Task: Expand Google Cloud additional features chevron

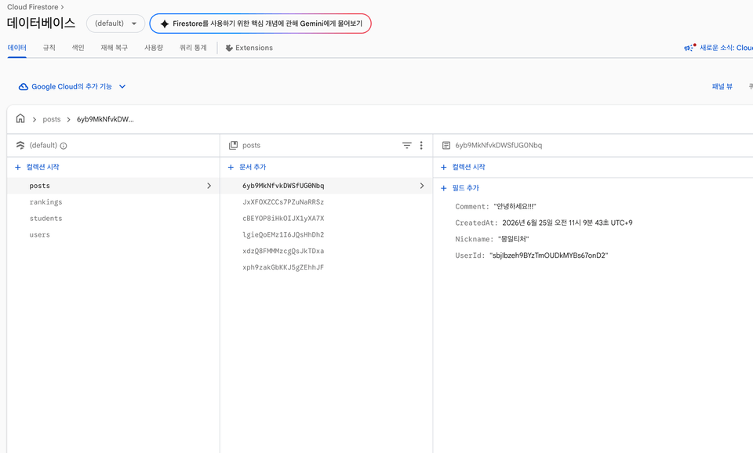Action: 122,87
